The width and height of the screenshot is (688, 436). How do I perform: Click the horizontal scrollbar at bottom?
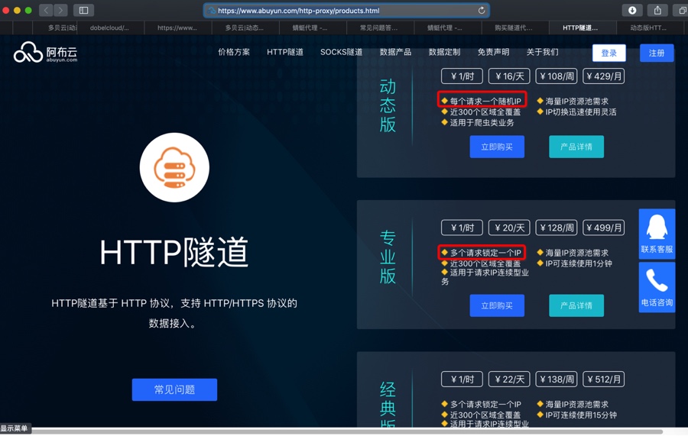(346, 431)
